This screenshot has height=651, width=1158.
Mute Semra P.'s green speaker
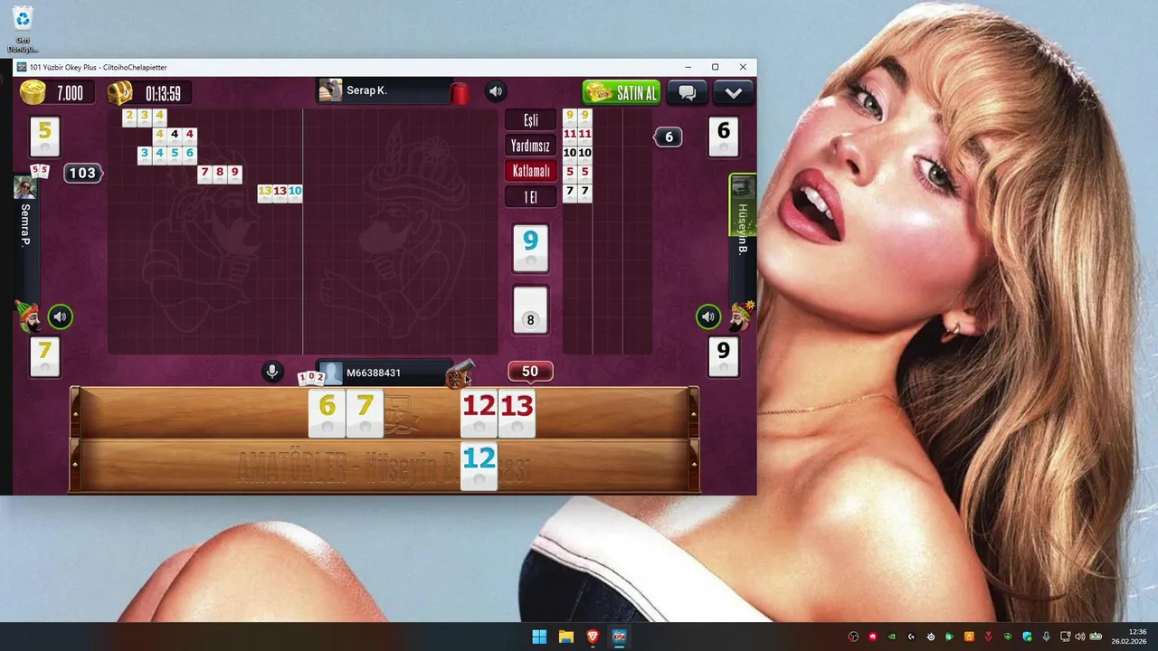[60, 316]
